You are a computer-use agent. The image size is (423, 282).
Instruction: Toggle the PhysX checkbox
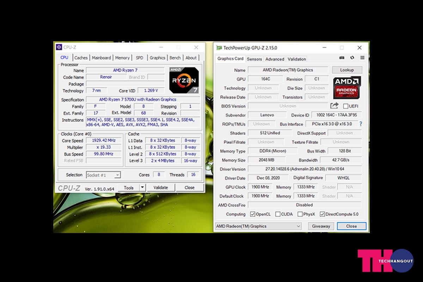tap(300, 214)
